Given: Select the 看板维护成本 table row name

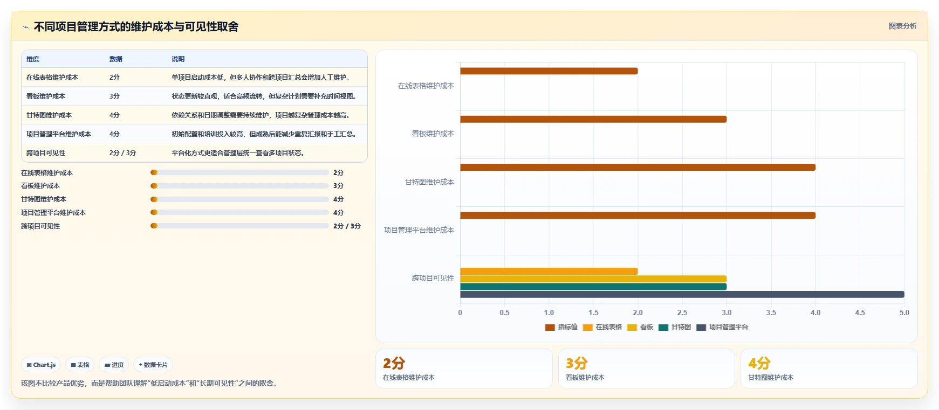Looking at the screenshot, I should 46,96.
